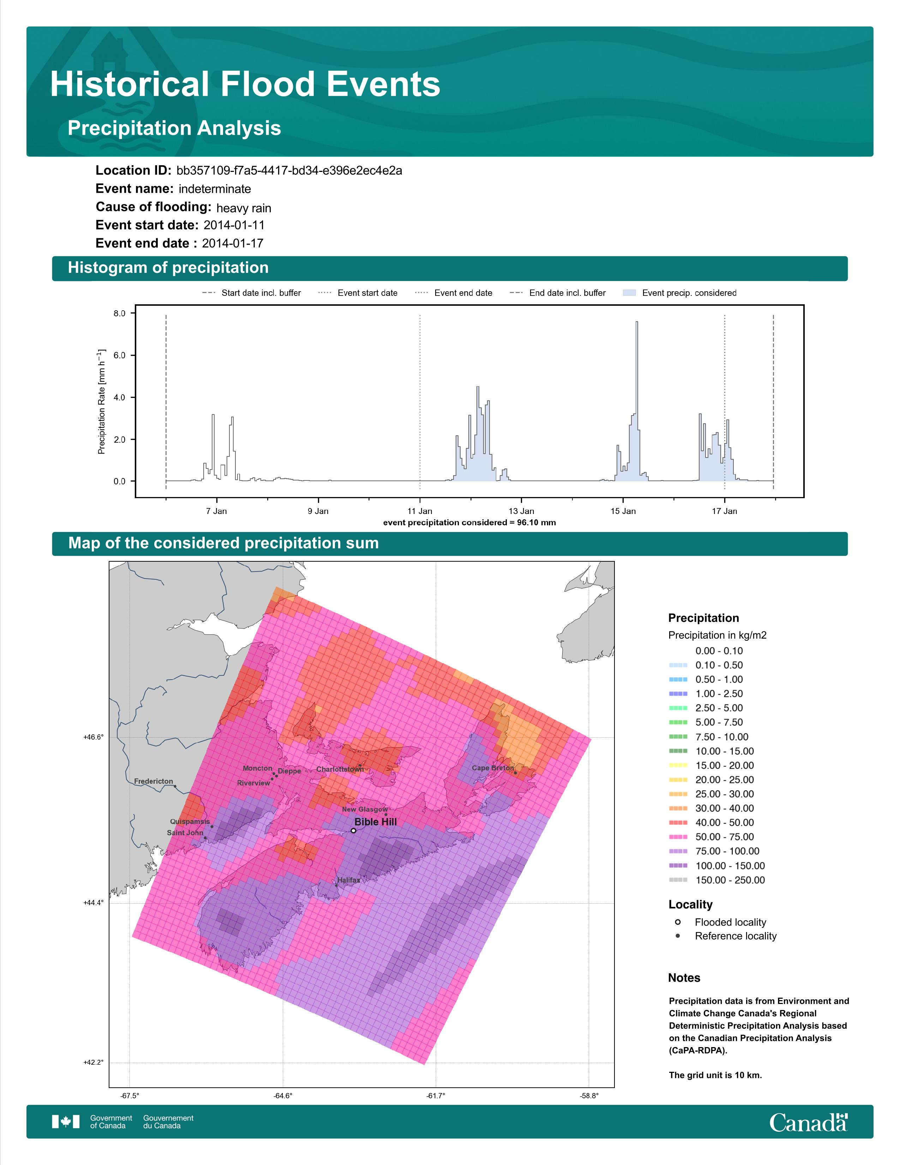This screenshot has height=1165, width=900.
Task: Click the Location ID value text
Action: (x=289, y=171)
